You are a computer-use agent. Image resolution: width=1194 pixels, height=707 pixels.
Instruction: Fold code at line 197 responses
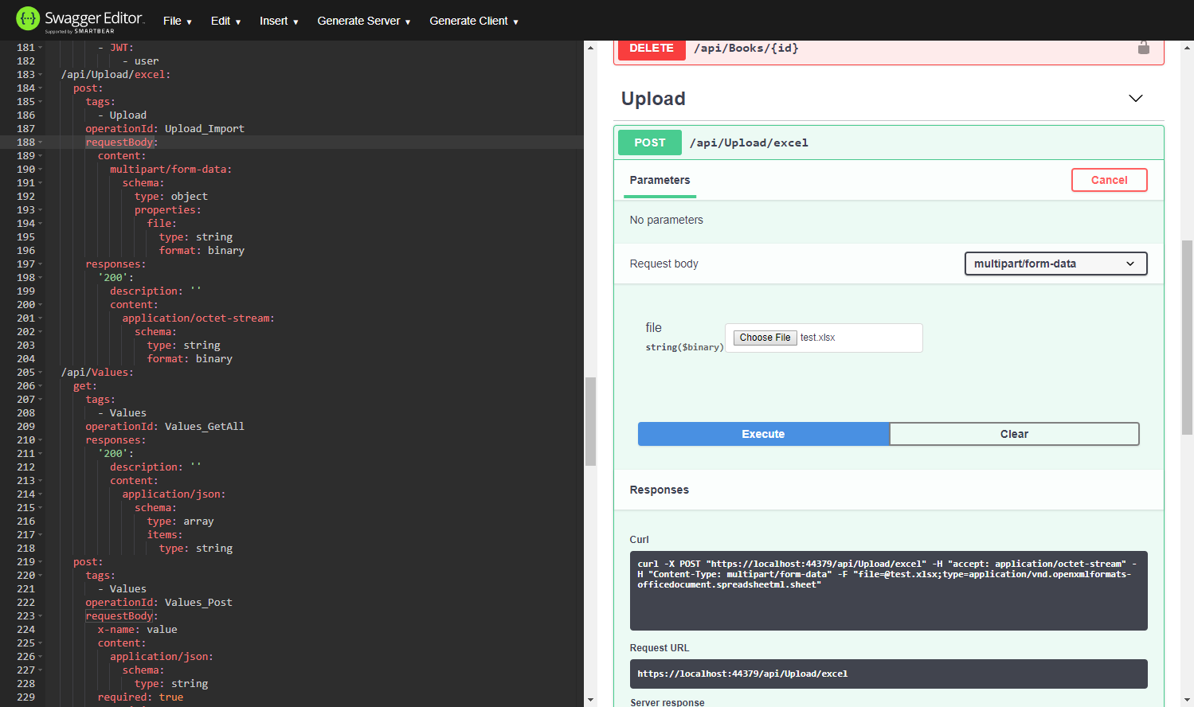pyautogui.click(x=41, y=264)
